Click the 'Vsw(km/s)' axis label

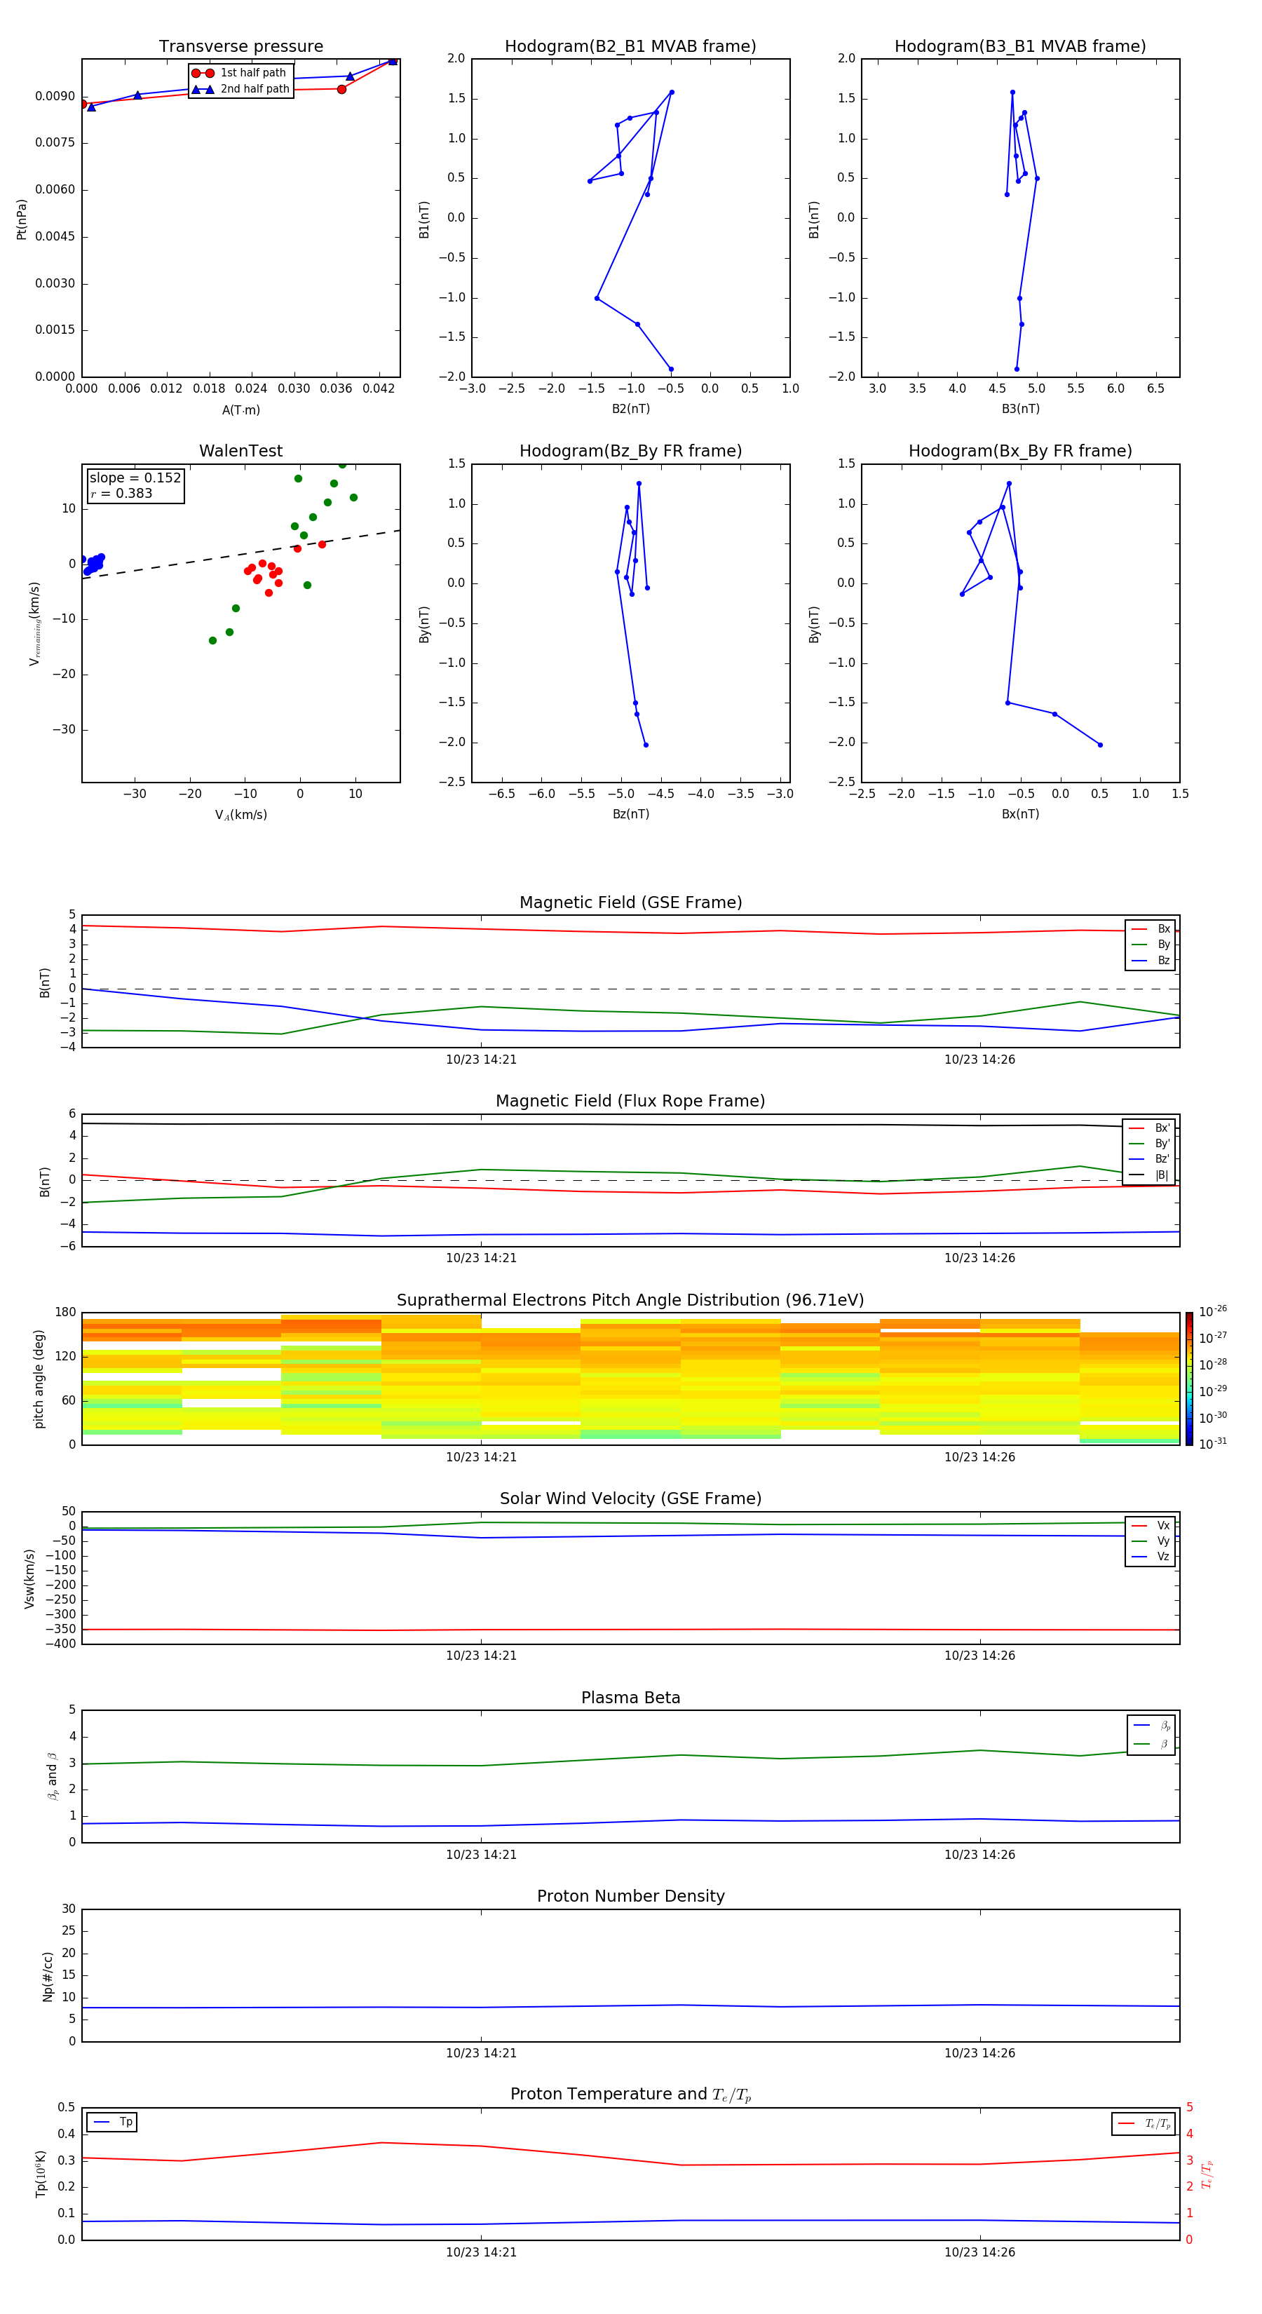(x=29, y=1578)
